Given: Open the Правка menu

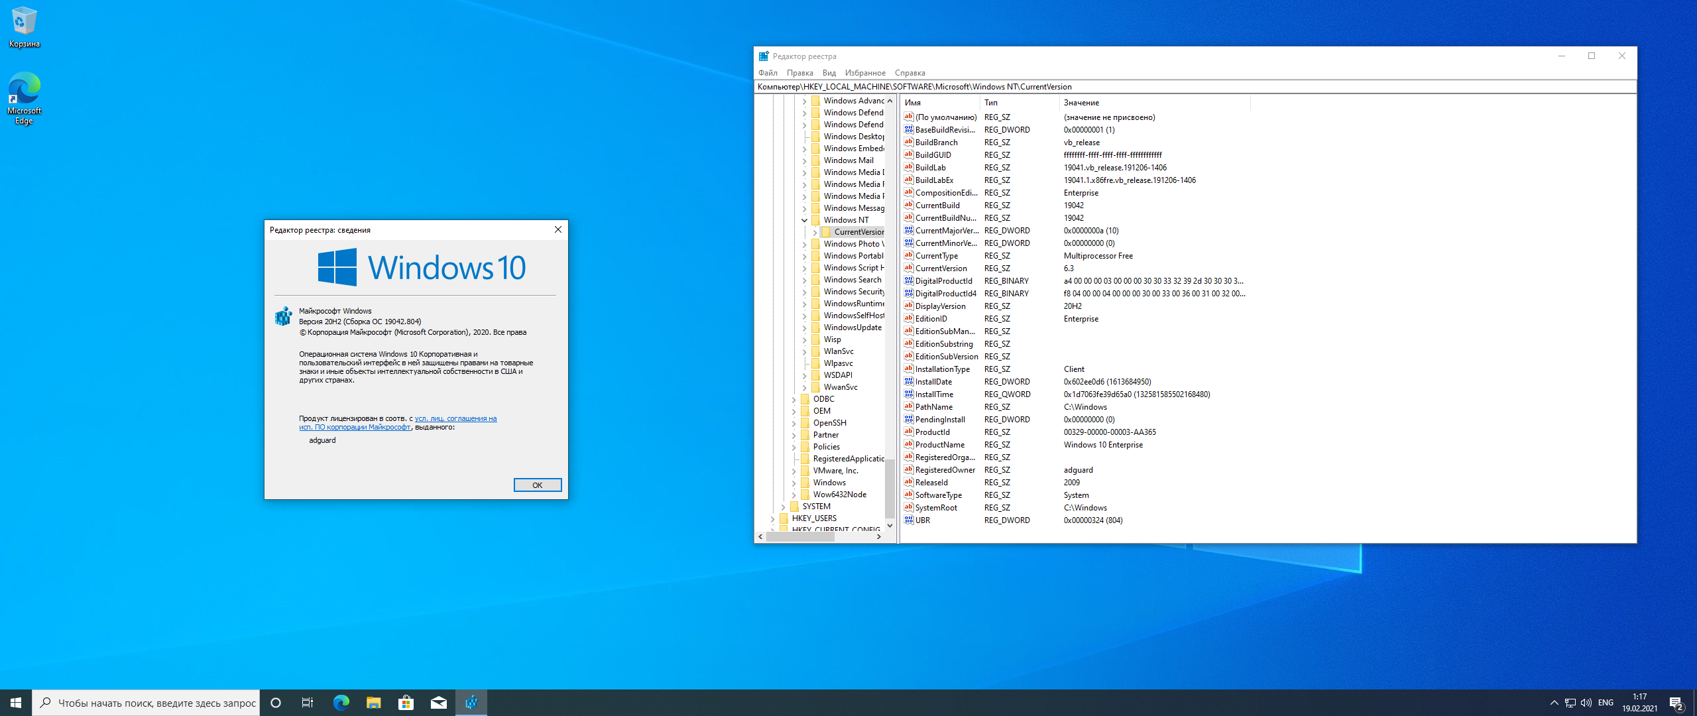Looking at the screenshot, I should [799, 73].
